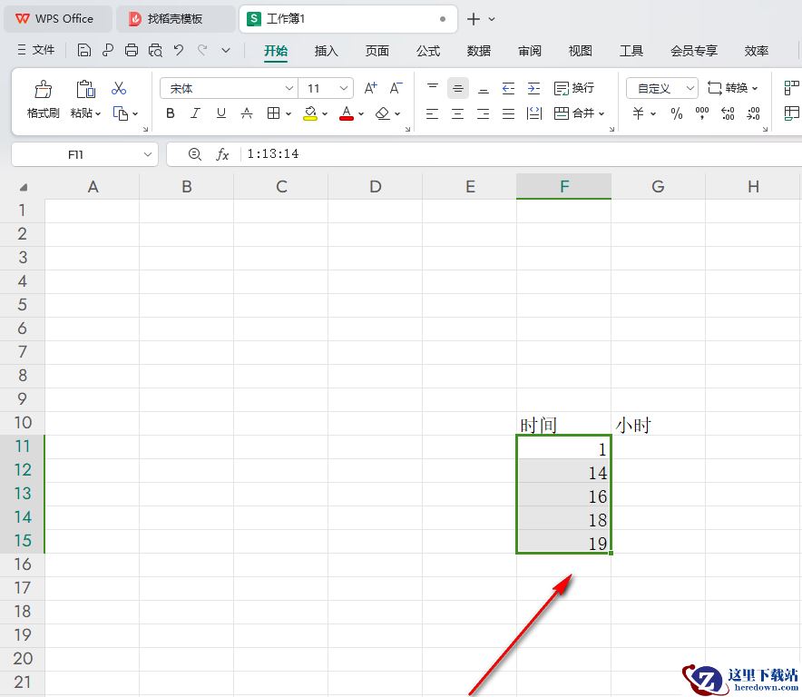Open the 找稻壳模板 template tab
Image resolution: width=802 pixels, height=697 pixels.
pyautogui.click(x=175, y=19)
